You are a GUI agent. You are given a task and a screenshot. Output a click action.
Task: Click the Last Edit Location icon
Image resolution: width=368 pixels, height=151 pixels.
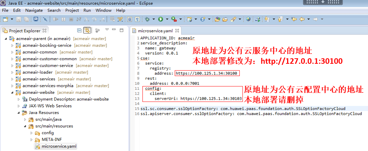pyautogui.click(x=294, y=19)
